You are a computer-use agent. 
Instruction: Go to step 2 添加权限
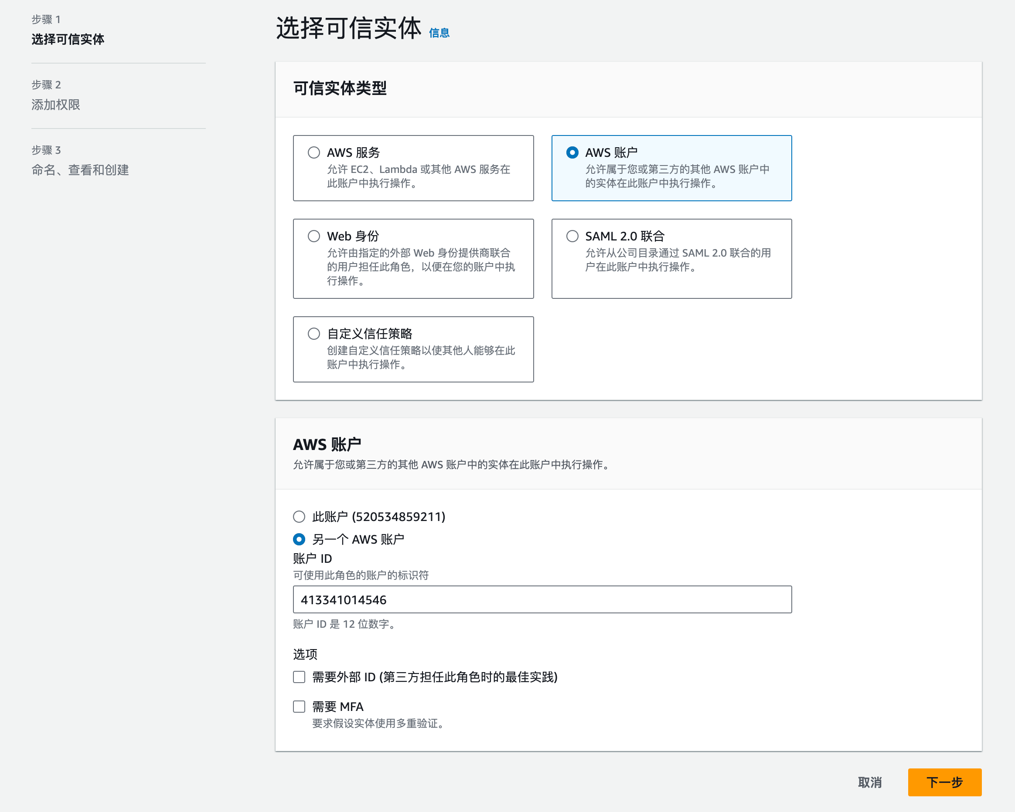coord(55,105)
